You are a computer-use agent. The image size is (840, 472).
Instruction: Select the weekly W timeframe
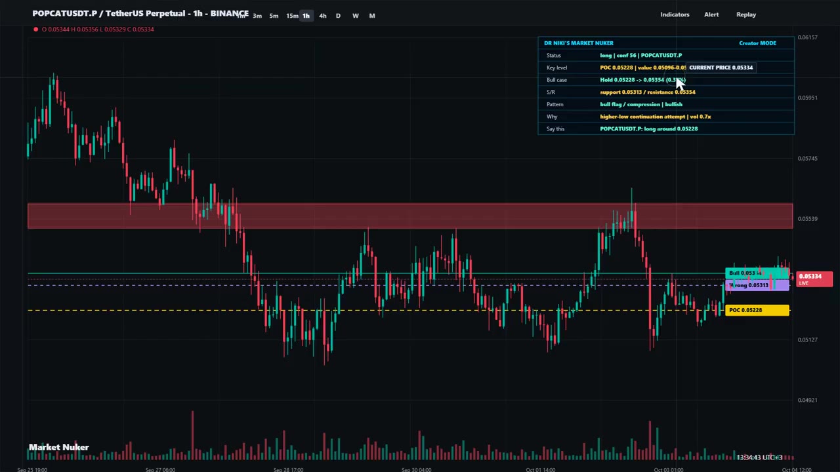tap(355, 16)
